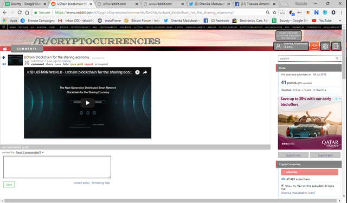Hide the post
The width and height of the screenshot is (347, 203).
click(x=66, y=64)
